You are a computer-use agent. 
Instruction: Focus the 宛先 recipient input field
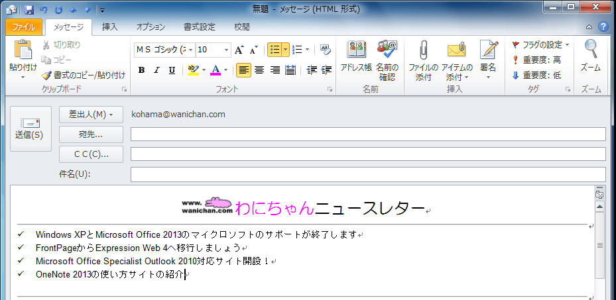tap(368, 134)
